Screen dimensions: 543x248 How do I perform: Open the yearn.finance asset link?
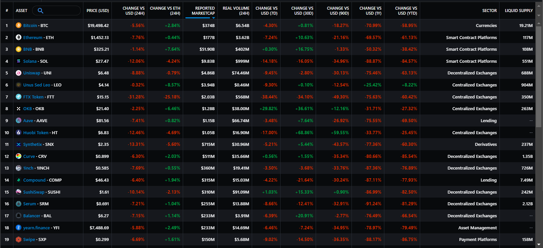point(36,228)
